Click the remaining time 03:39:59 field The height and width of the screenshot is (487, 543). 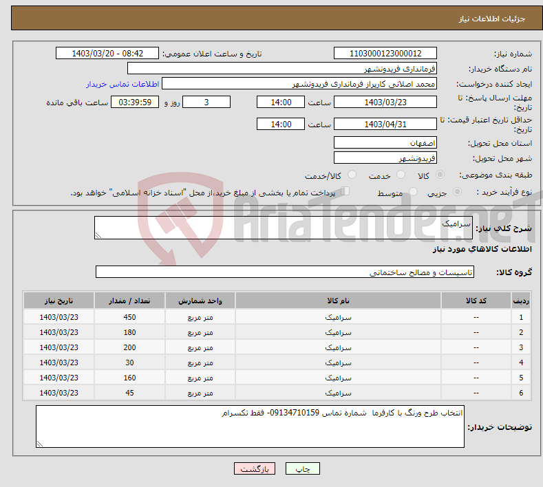(135, 102)
